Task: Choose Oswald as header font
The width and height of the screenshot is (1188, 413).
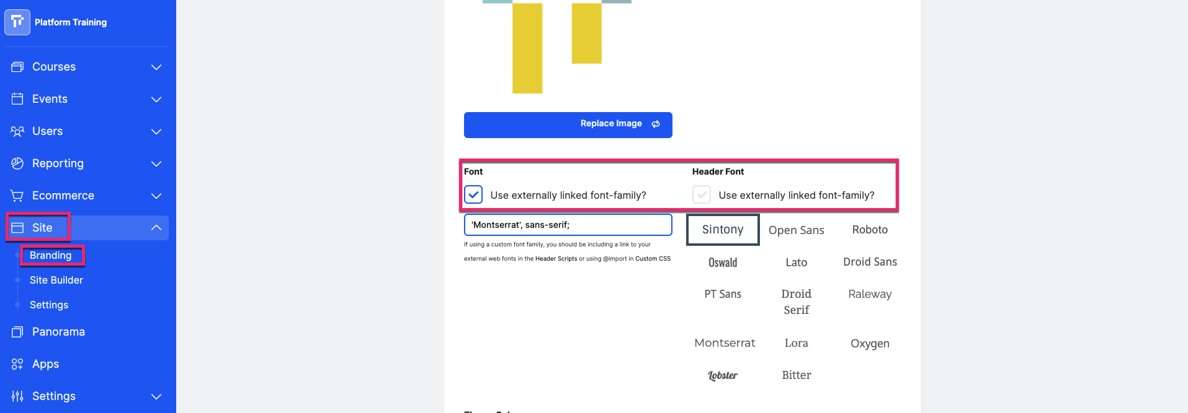Action: point(723,263)
